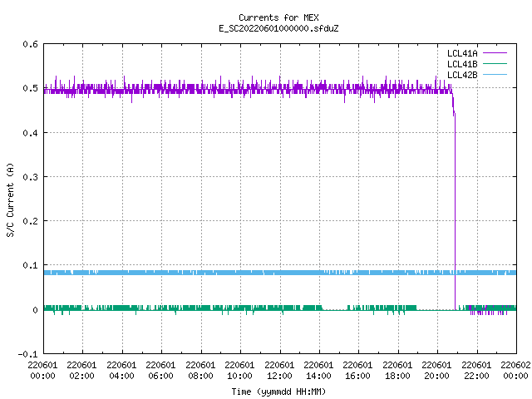This screenshot has height=399, width=532.
Task: Click the 0.4 y-axis tick label
Action: (30, 133)
